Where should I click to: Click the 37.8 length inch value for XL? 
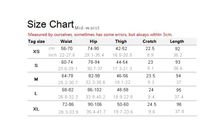(179, 111)
